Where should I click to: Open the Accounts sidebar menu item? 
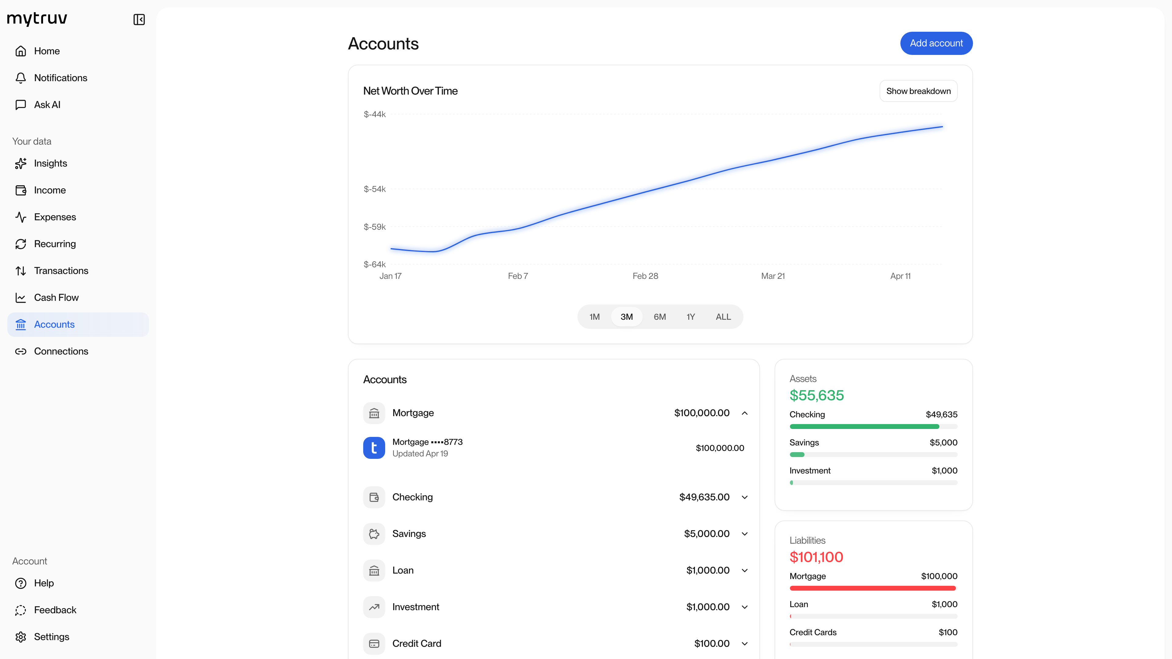pos(78,324)
